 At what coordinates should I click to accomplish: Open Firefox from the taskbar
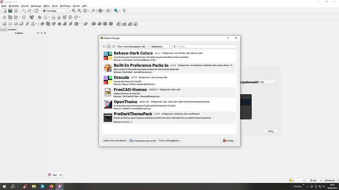52,186
